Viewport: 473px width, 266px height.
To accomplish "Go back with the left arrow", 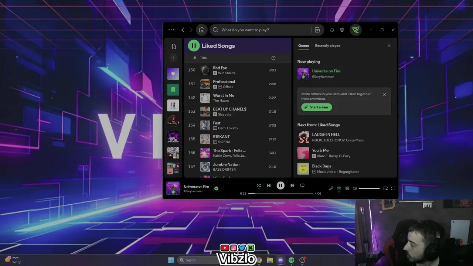I will pyautogui.click(x=183, y=30).
